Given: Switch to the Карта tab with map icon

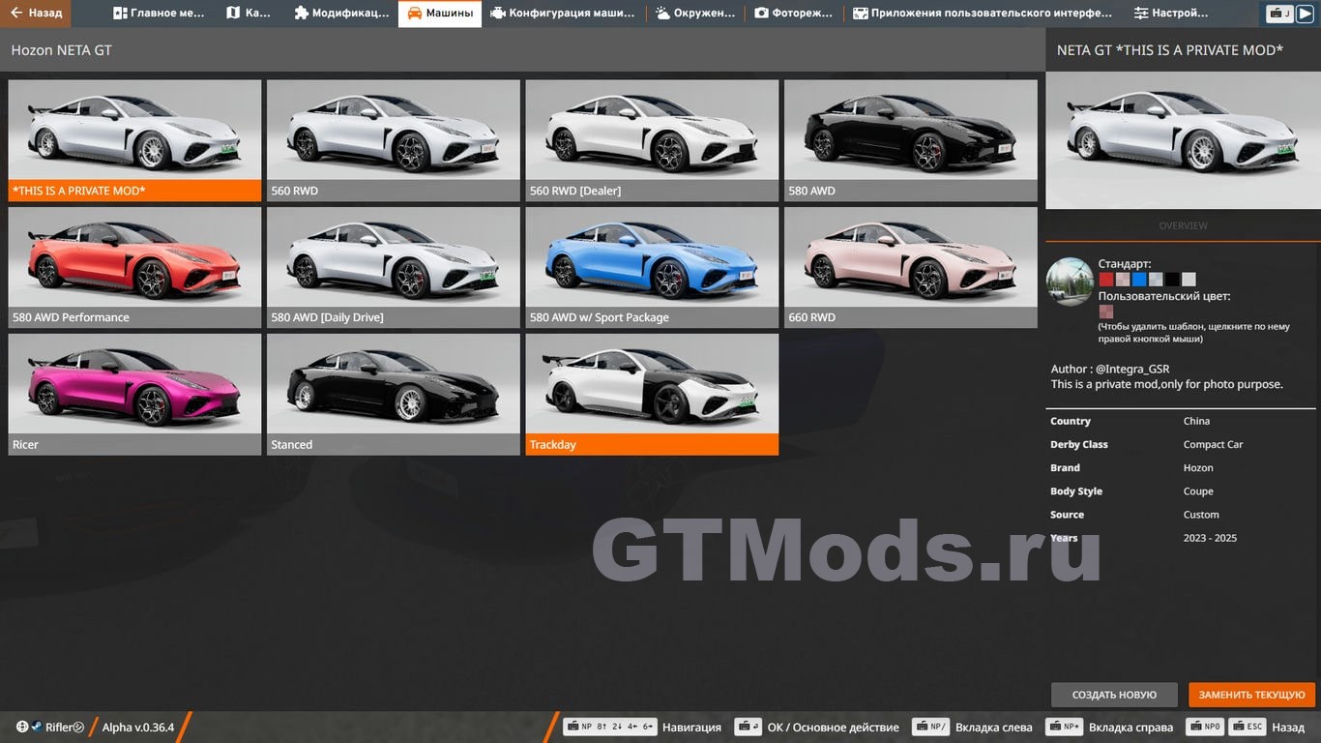Looking at the screenshot, I should [249, 14].
